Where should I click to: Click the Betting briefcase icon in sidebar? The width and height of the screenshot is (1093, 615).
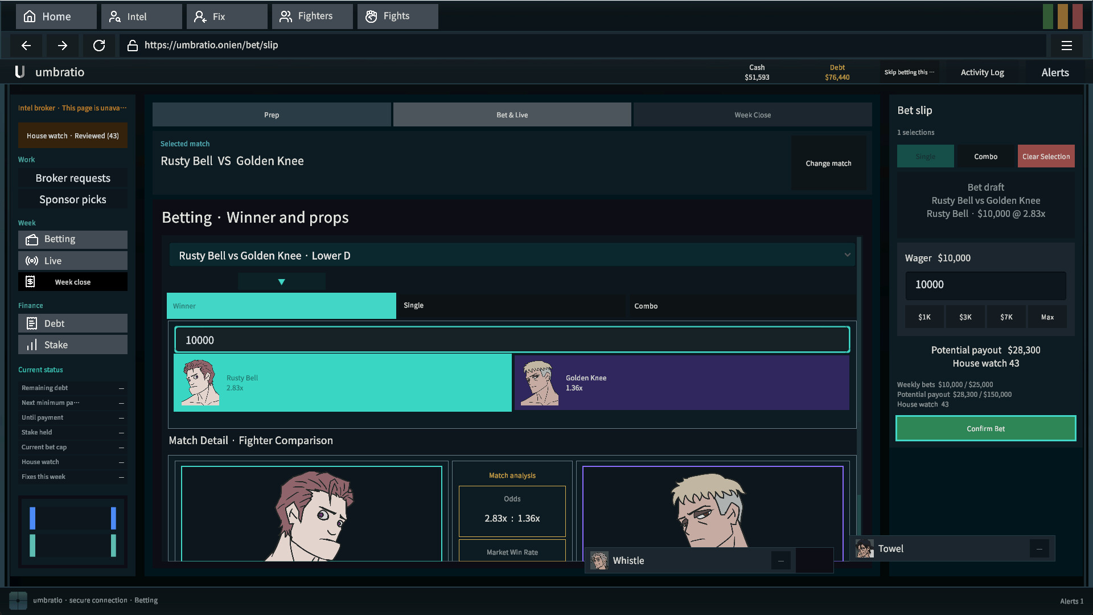(x=32, y=240)
